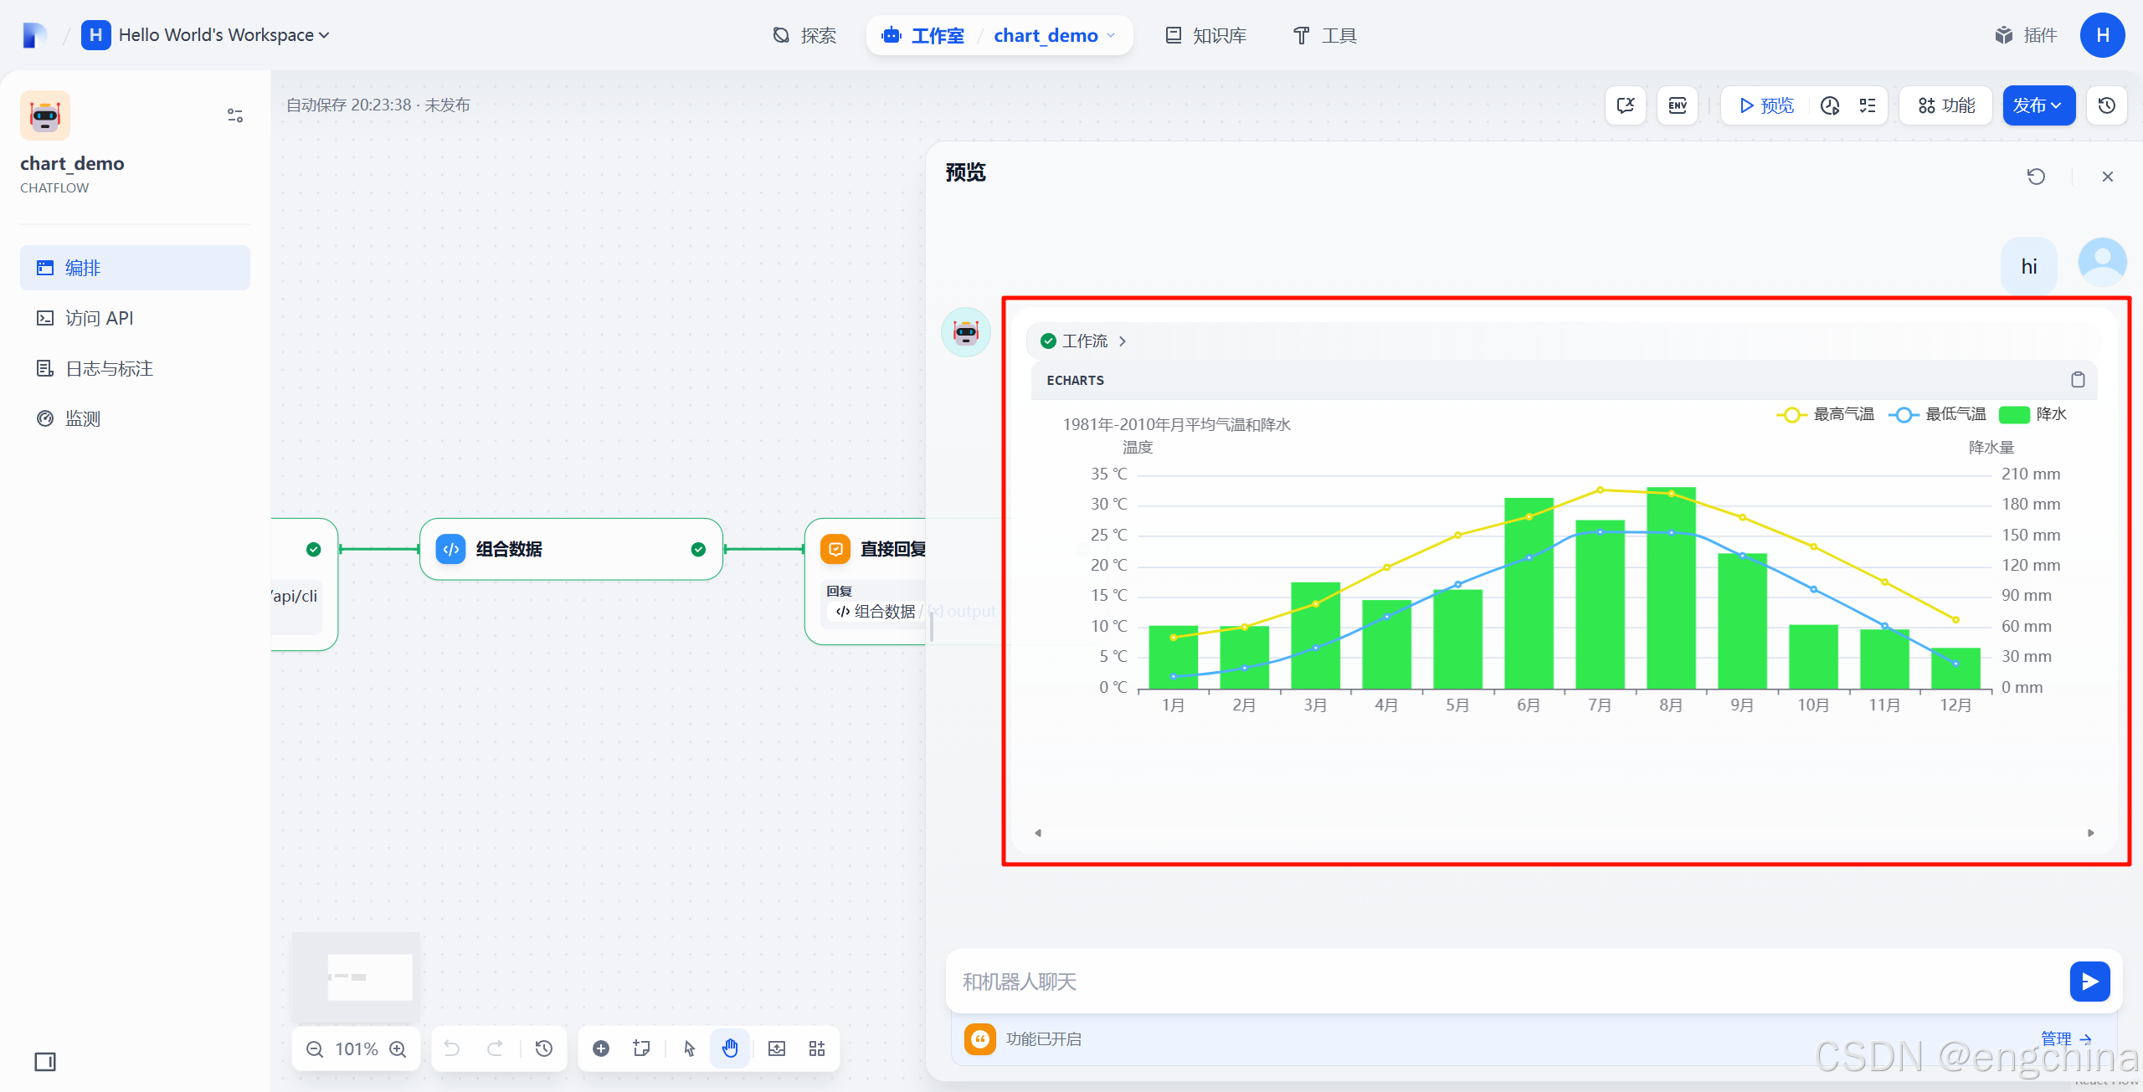Expand the 工作流 process details

tap(1085, 341)
